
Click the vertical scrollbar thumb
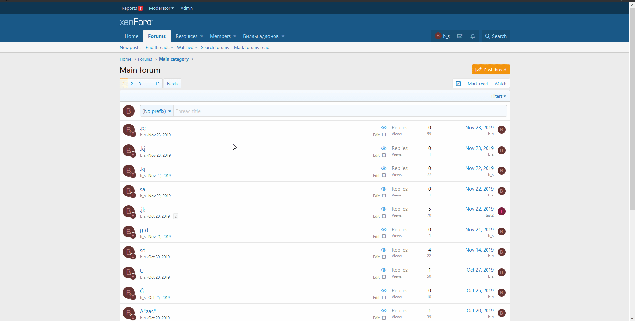coord(632,109)
